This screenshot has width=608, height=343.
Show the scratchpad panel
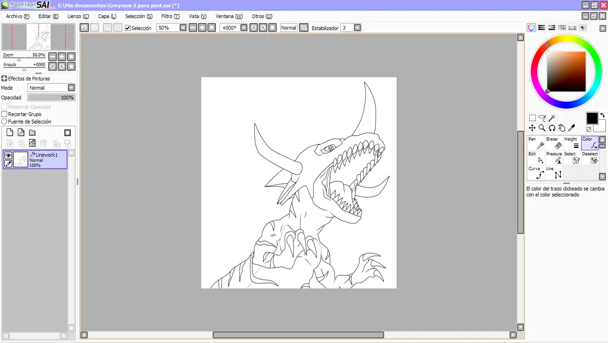pyautogui.click(x=583, y=28)
